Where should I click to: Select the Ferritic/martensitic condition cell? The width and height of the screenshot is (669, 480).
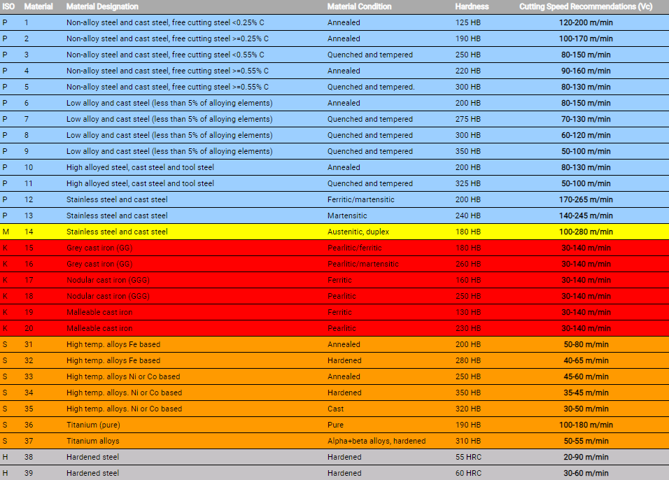click(x=361, y=199)
